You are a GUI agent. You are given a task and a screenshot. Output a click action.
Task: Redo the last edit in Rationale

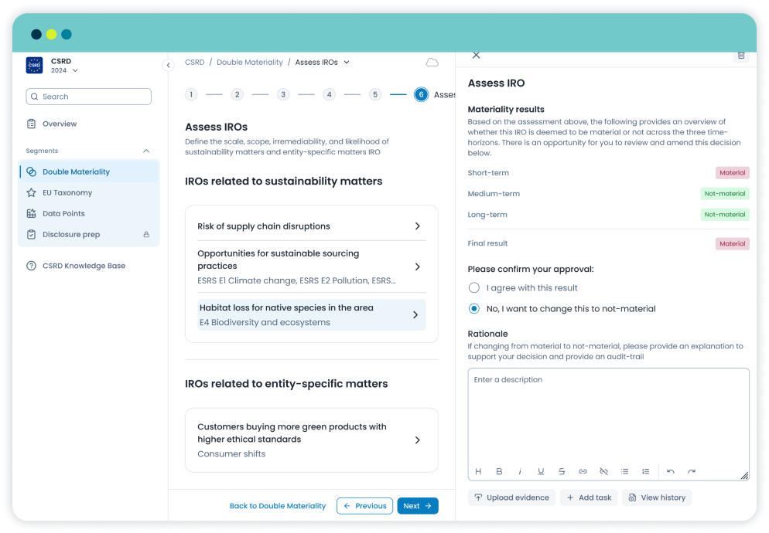(x=692, y=471)
